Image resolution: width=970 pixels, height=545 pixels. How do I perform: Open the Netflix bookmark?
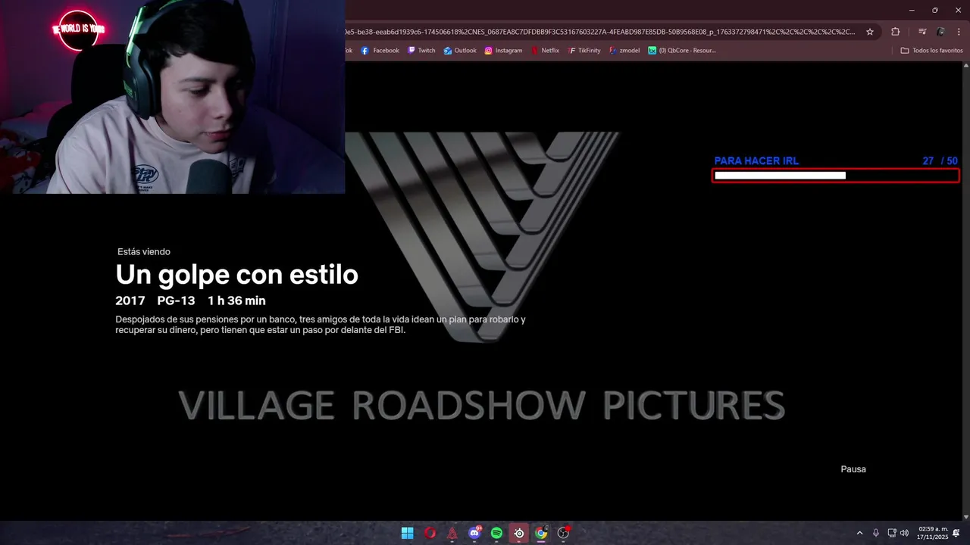coord(545,51)
